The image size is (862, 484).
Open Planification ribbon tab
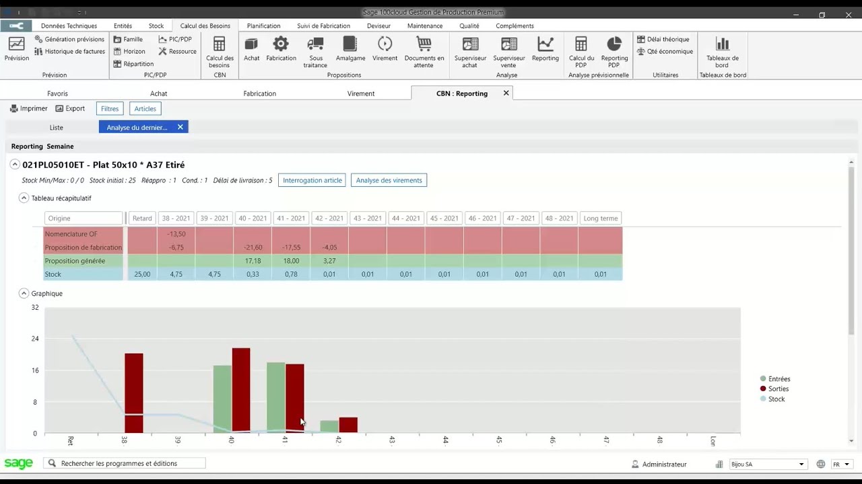tap(263, 26)
